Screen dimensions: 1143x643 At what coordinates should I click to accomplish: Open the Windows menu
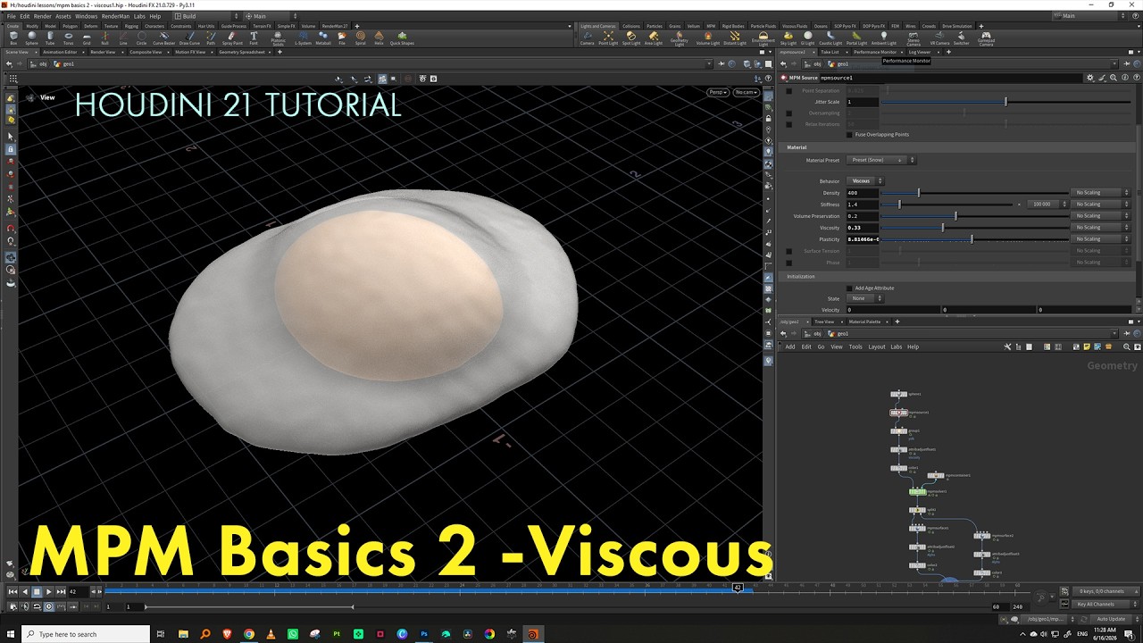click(87, 16)
